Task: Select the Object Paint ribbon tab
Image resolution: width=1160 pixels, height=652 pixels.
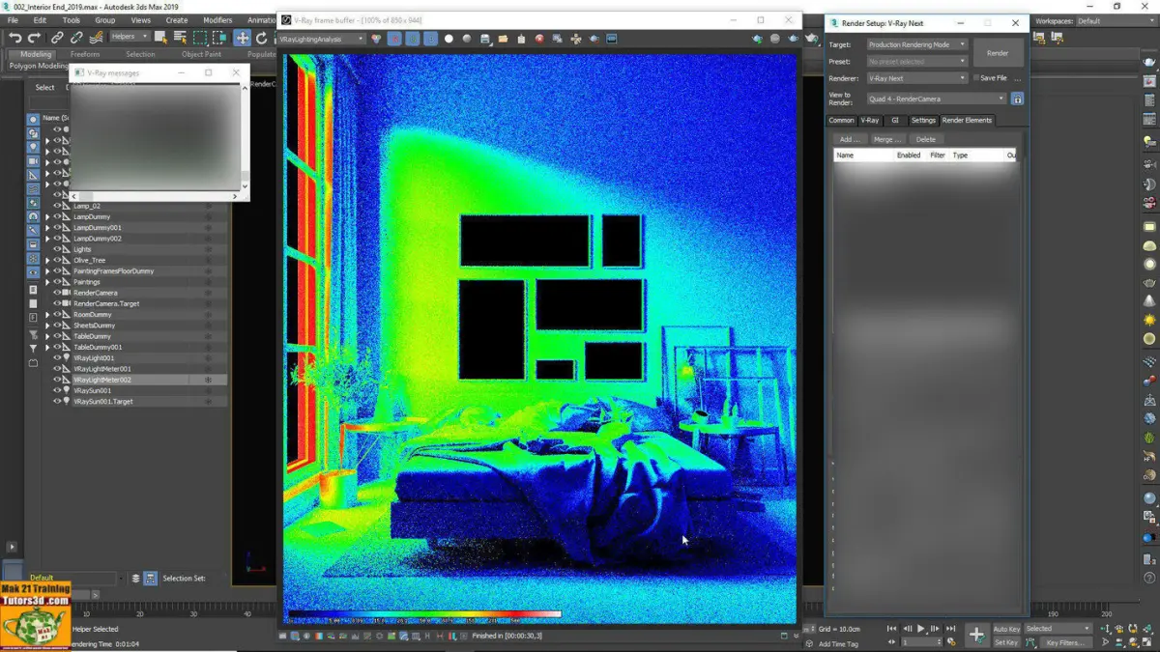Action: click(x=201, y=54)
